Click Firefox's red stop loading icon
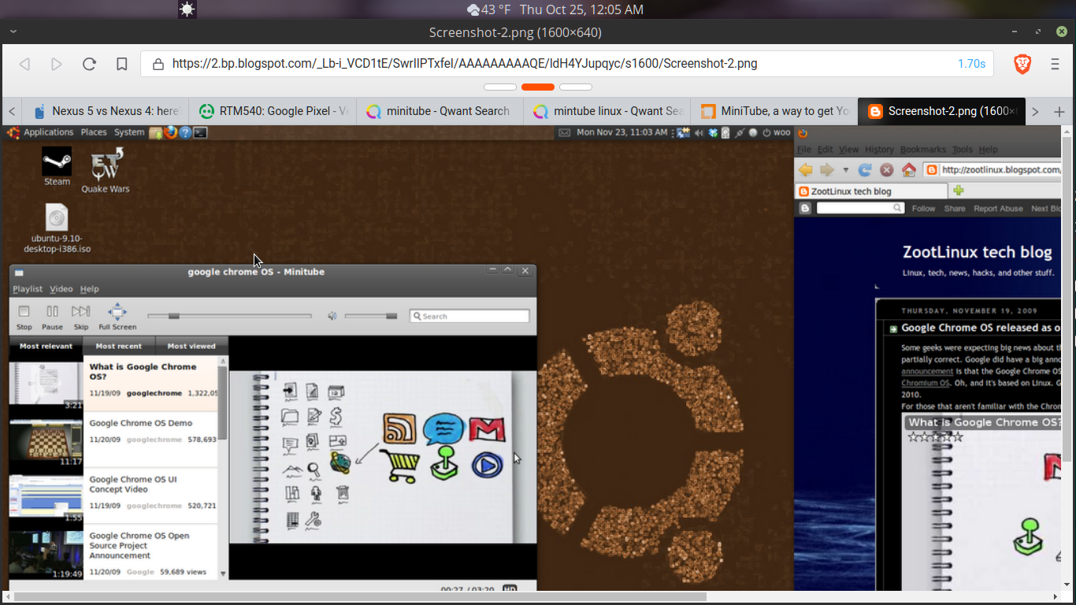 tap(887, 169)
